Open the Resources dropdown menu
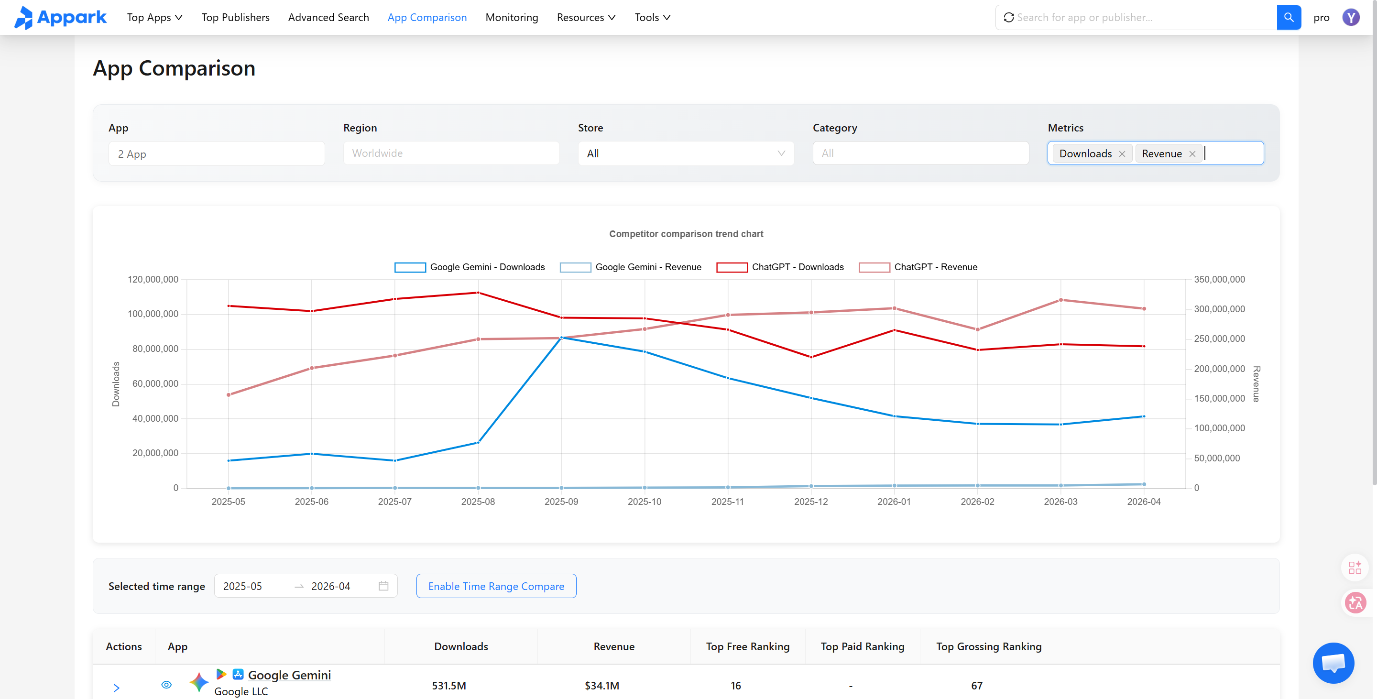The image size is (1377, 699). pos(586,18)
